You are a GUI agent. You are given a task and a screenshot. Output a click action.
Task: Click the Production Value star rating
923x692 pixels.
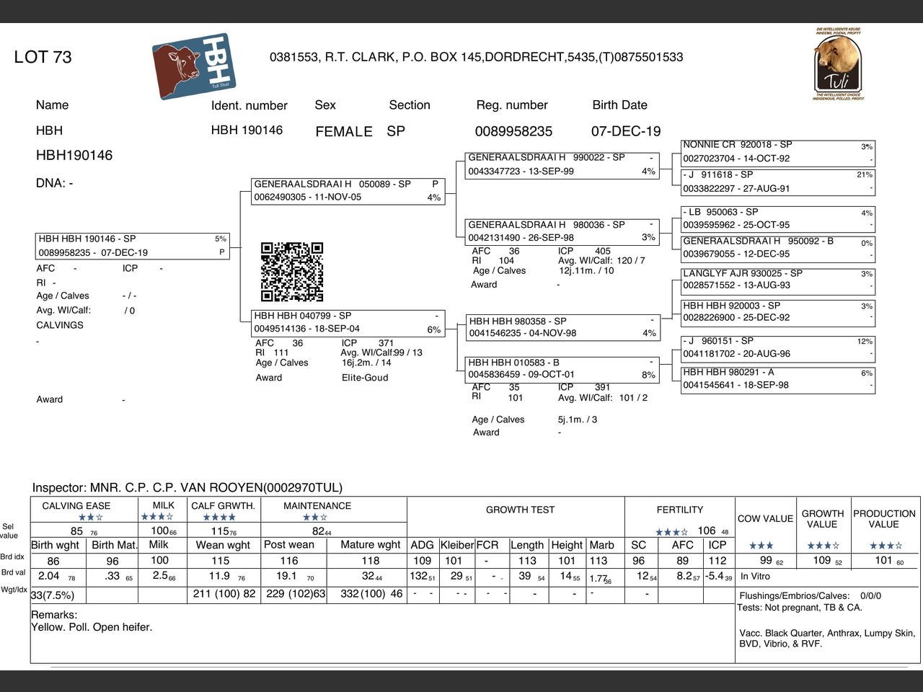tap(886, 546)
